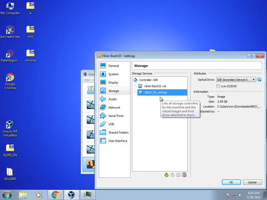Open DataWagon desktop shortcut

click(x=10, y=56)
